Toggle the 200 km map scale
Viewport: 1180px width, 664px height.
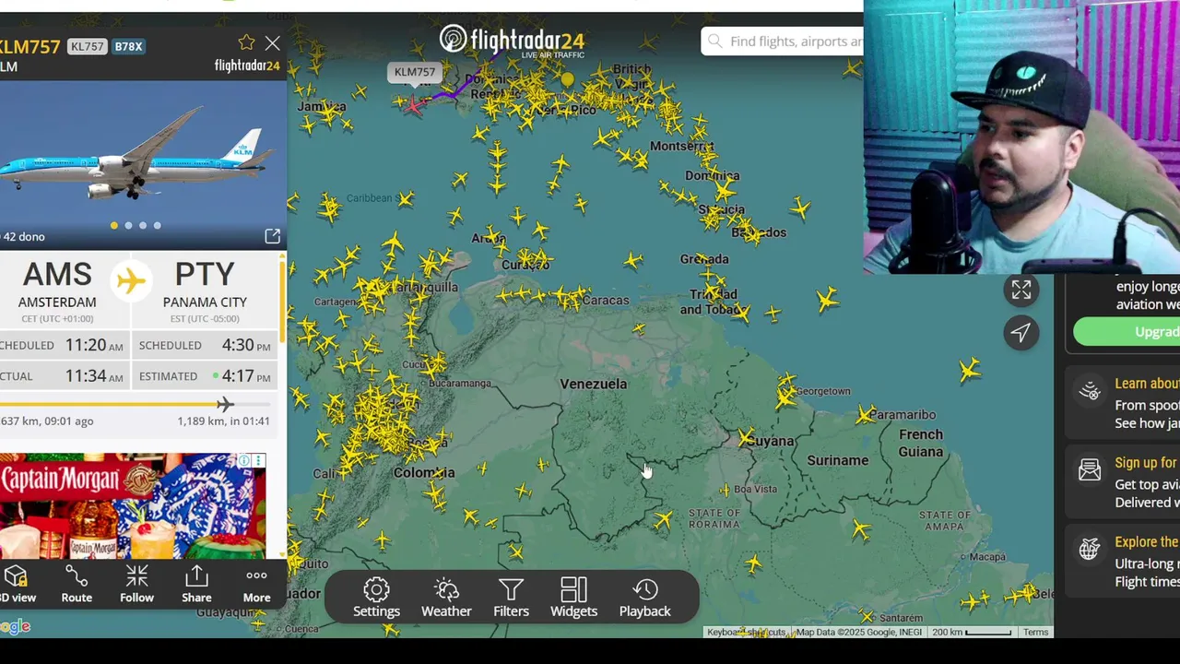click(x=972, y=633)
